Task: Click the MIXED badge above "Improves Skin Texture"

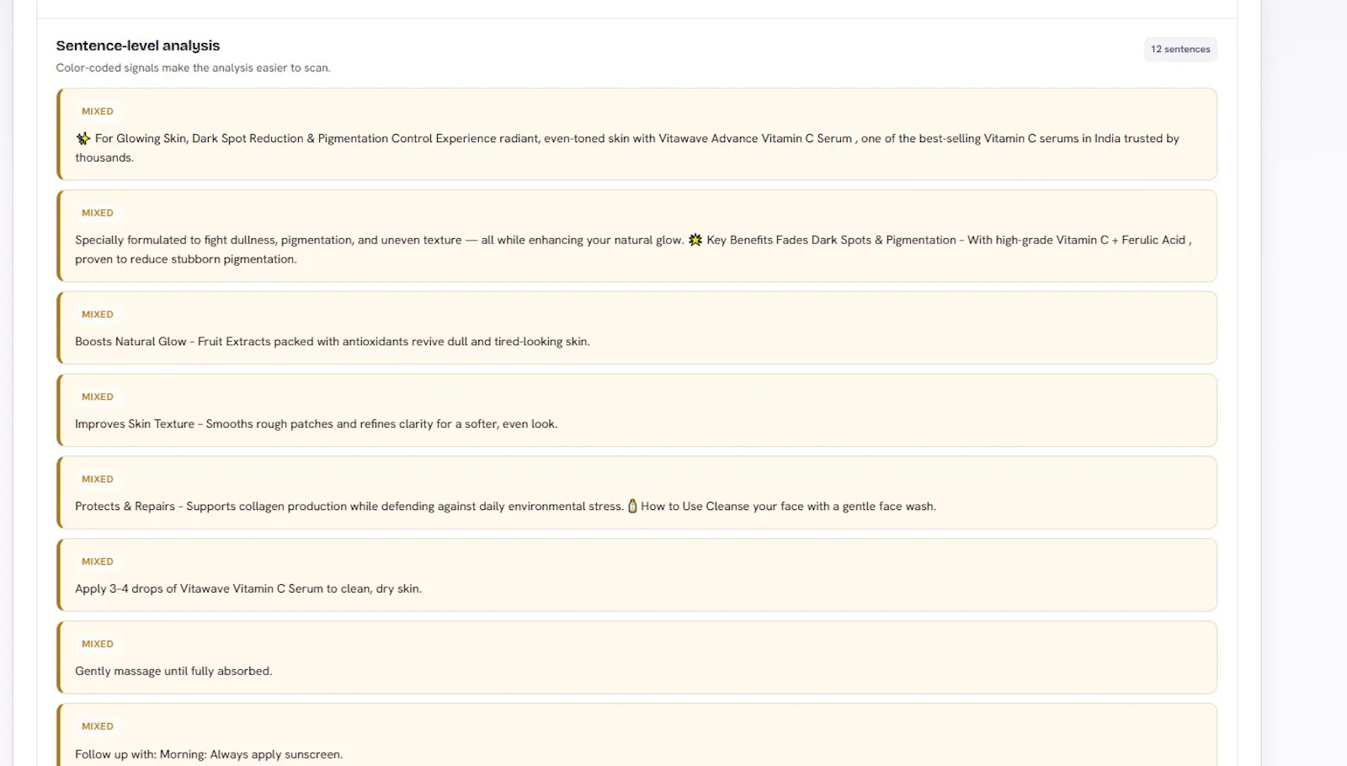Action: tap(98, 397)
